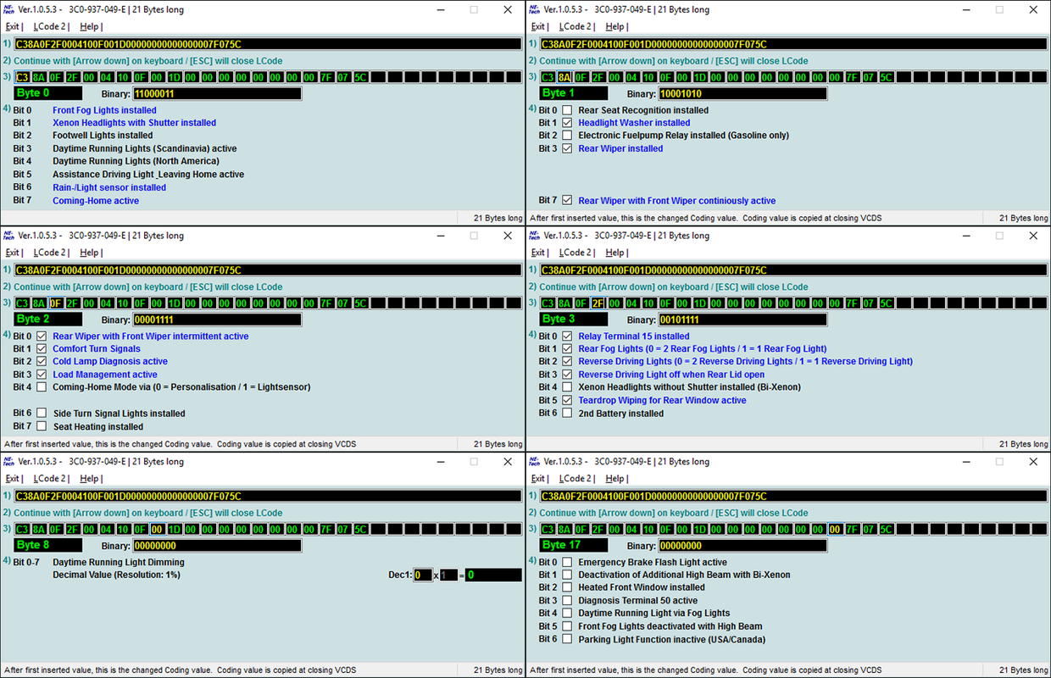Click the app icon in the Byte 8 window title bar
Screen dimensions: 1051x678
[9, 461]
